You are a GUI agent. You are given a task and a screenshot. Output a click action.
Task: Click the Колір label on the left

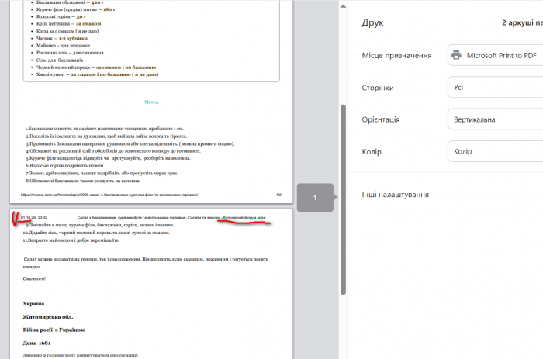pos(372,152)
